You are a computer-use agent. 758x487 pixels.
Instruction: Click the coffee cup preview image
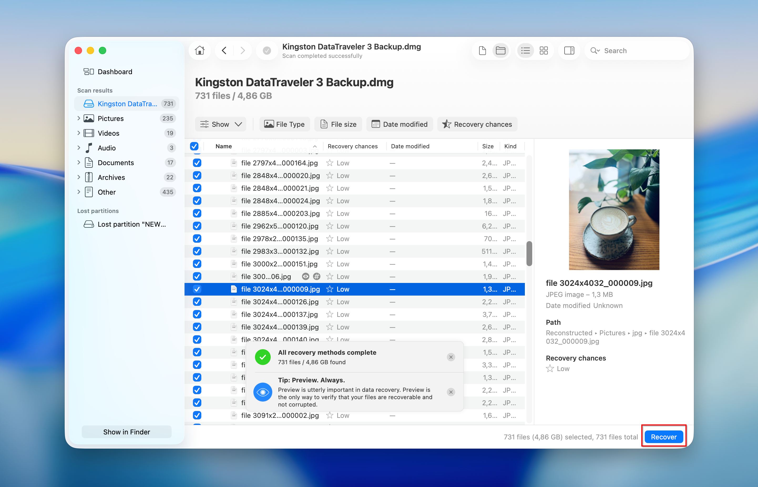click(614, 210)
